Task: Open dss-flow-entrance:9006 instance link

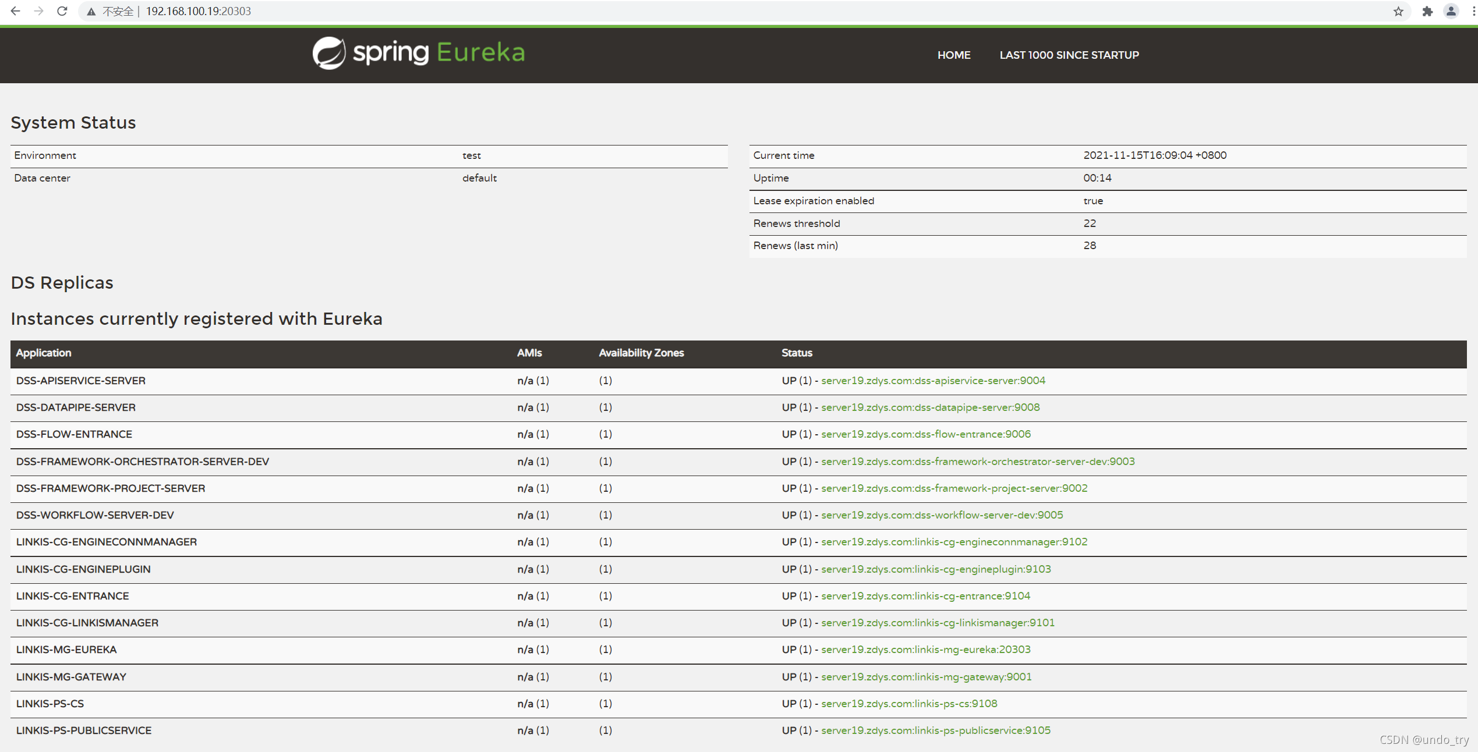Action: pyautogui.click(x=925, y=434)
